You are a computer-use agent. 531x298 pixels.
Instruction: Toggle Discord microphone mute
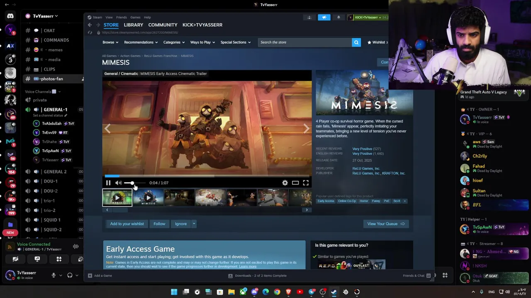[53, 275]
